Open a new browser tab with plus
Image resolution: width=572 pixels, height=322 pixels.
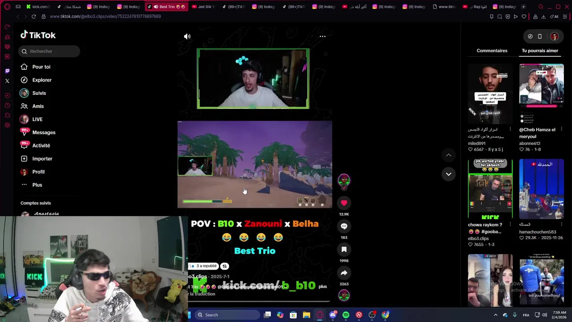pos(523,7)
